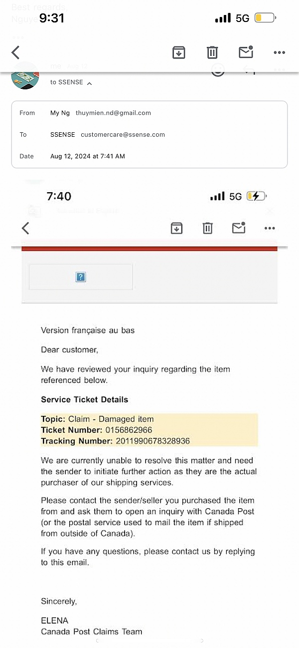Delete the email with the top trash icon
This screenshot has height=648, width=299.
pyautogui.click(x=212, y=52)
